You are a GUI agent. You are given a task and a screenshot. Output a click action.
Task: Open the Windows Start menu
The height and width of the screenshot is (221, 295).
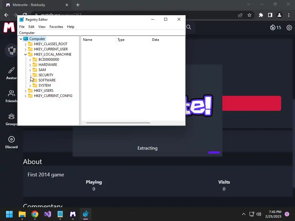coord(9,214)
